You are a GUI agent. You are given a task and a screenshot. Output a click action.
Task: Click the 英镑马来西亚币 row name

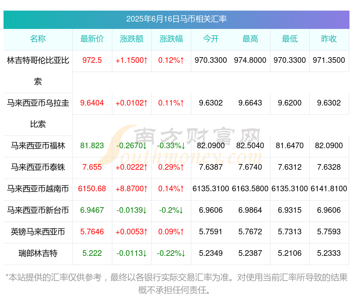pos(38,232)
